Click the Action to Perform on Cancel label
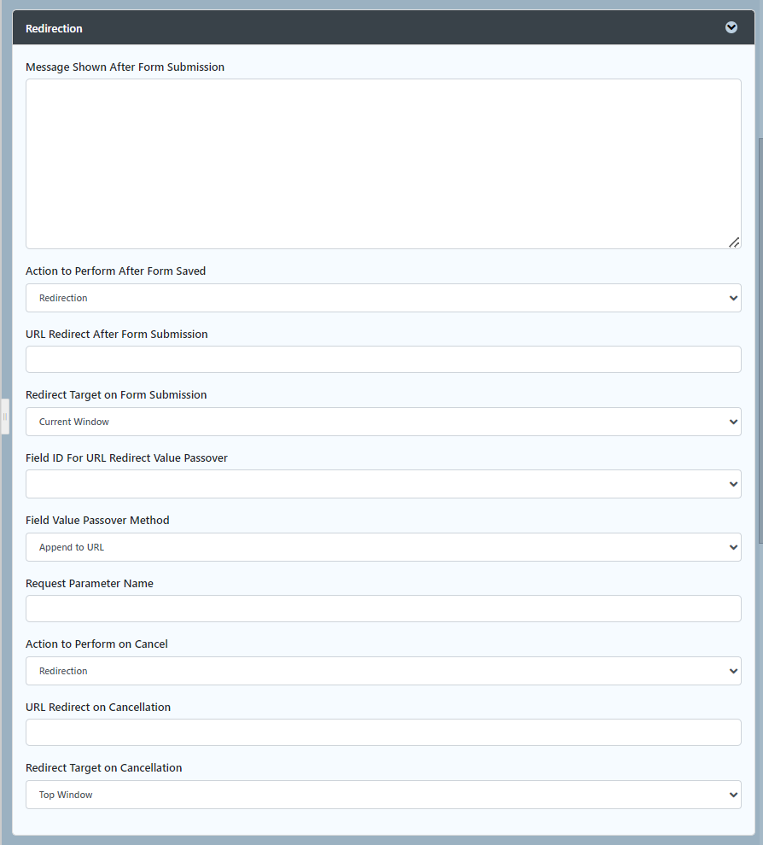The height and width of the screenshot is (845, 763). click(x=96, y=644)
